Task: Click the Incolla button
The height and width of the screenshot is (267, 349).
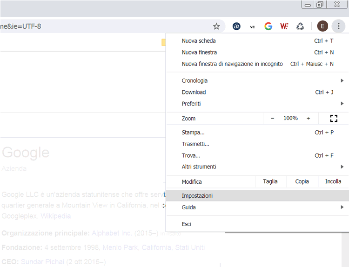Action: (333, 181)
